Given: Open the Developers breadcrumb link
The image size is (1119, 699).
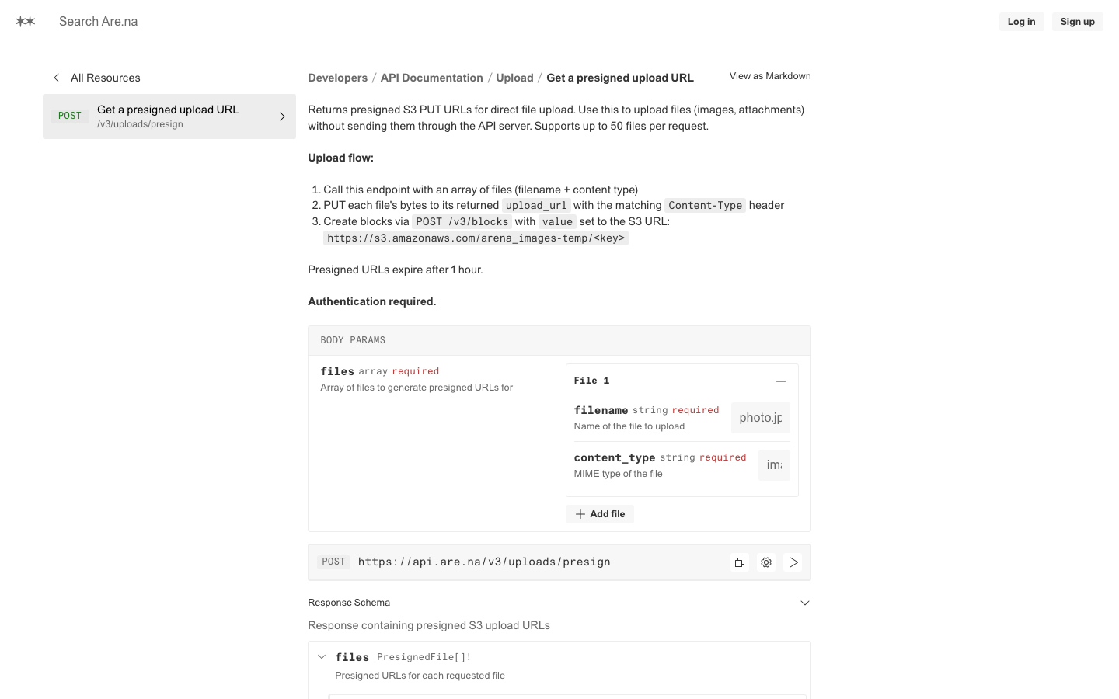Looking at the screenshot, I should [338, 78].
